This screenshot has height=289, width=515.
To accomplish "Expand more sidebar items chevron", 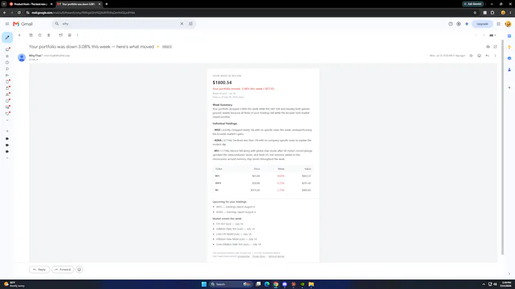I will (x=7, y=120).
